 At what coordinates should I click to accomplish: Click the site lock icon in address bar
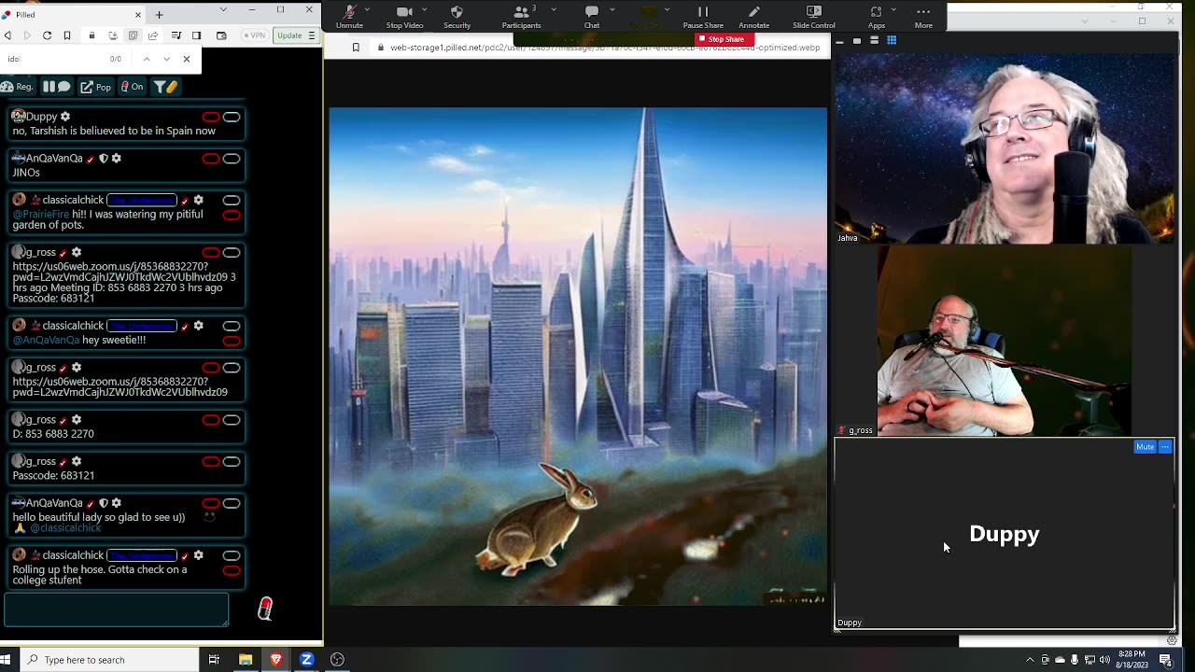91,35
